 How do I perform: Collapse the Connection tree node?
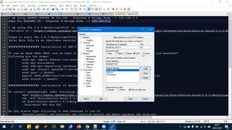(81, 70)
